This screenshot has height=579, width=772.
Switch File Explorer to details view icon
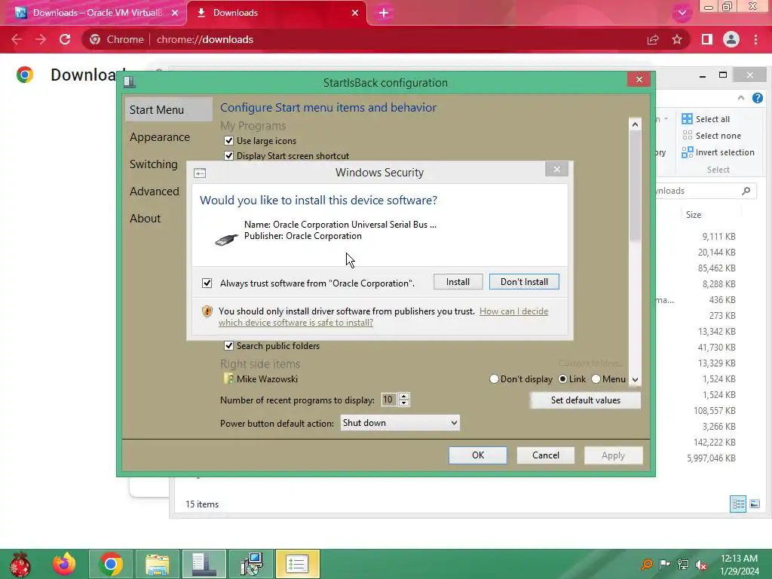point(738,504)
